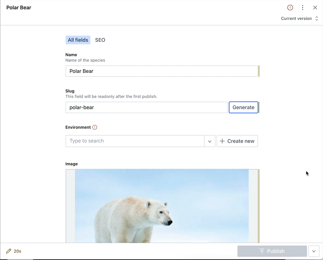Generate the slug from name

(x=244, y=107)
